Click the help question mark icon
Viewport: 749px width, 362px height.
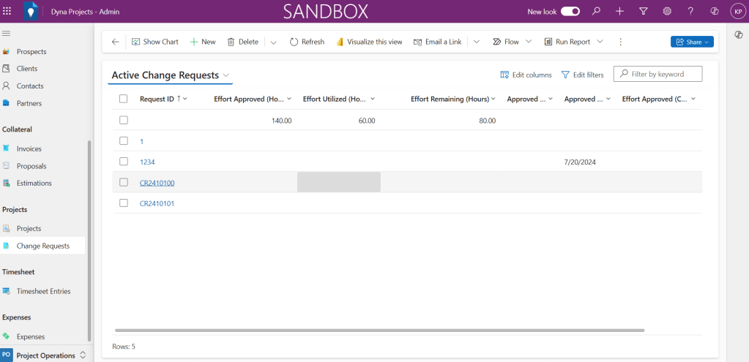tap(690, 12)
